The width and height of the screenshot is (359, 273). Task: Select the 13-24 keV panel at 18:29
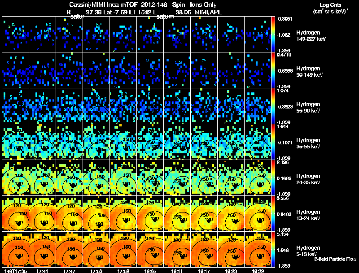point(258,214)
